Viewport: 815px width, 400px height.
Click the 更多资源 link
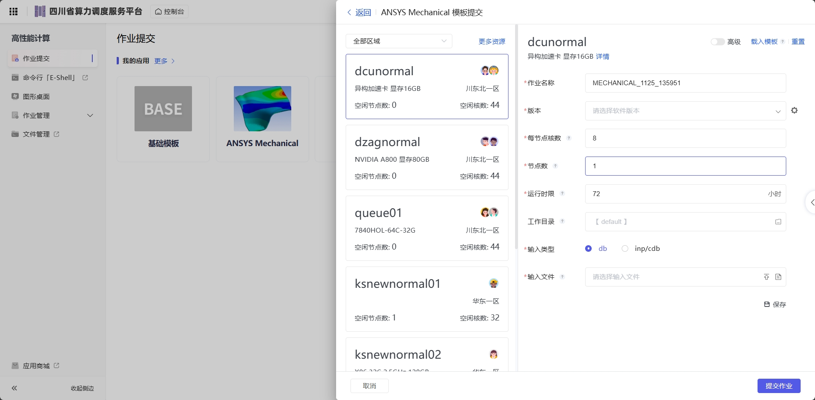click(492, 41)
